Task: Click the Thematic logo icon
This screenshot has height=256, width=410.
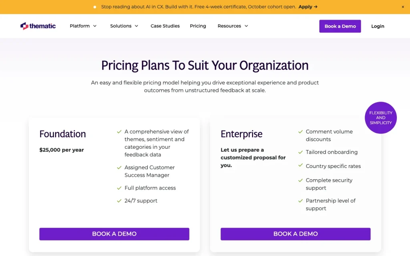Action: pyautogui.click(x=24, y=26)
